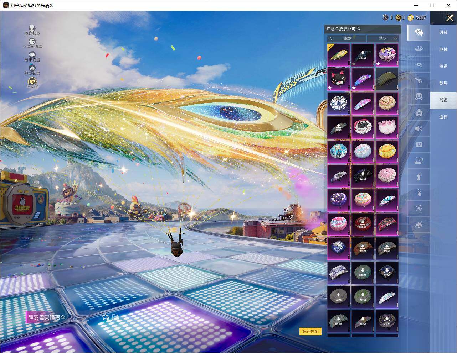Click the share icon beside the parachute name

click(x=115, y=317)
